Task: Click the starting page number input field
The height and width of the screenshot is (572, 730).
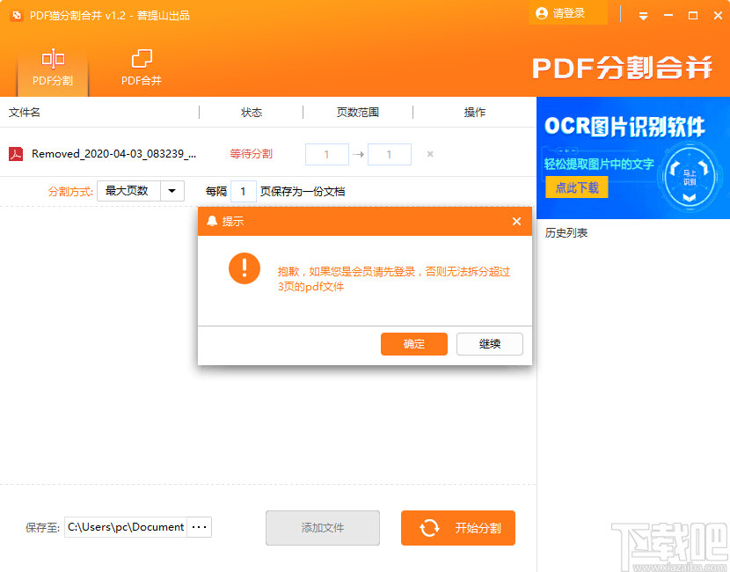Action: click(326, 153)
